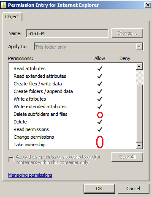Click the Clear All button
Viewport: 152px width, 197px height.
[127, 157]
